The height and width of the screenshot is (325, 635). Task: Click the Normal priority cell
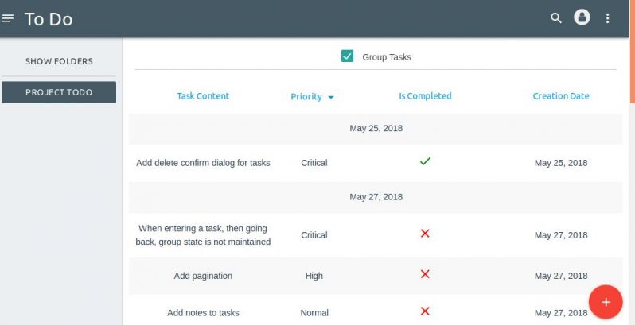[314, 313]
